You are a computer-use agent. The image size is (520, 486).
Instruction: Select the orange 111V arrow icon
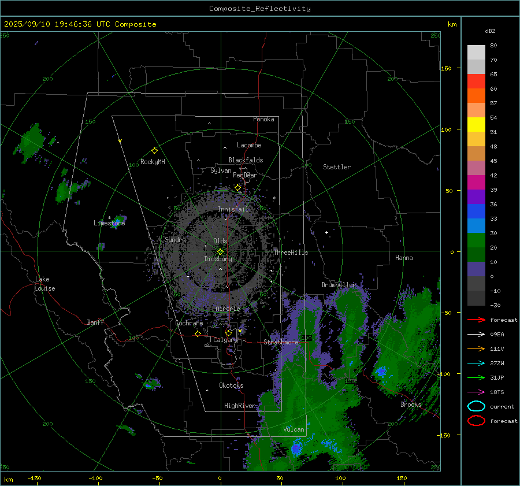tap(476, 348)
